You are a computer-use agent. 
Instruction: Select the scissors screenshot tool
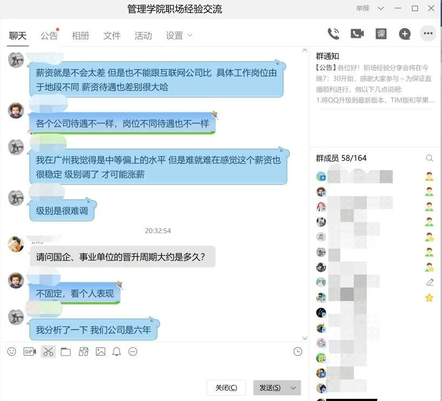pos(49,352)
